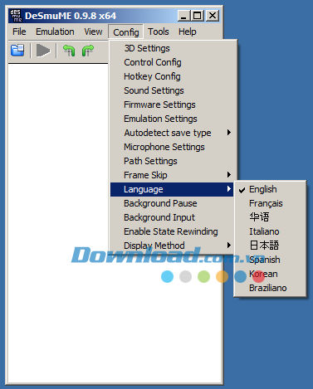This screenshot has height=389, width=313.
Task: Open the Tools menu
Action: click(158, 32)
